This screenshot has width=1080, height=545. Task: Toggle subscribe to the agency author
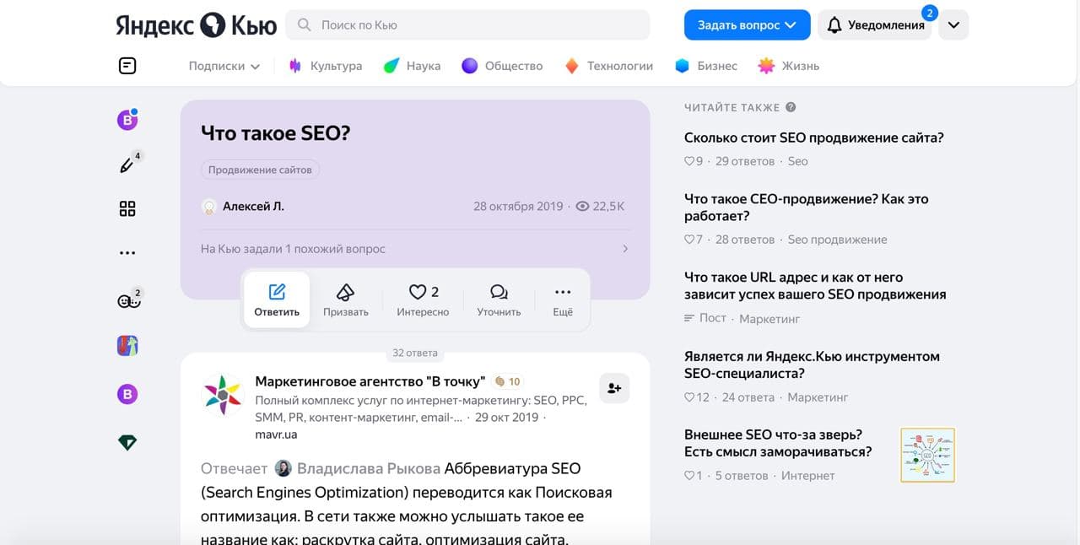tap(614, 388)
